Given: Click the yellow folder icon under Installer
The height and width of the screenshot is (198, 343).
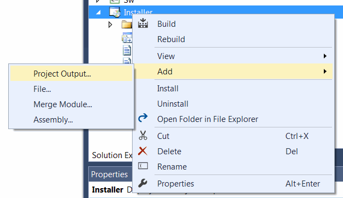Looking at the screenshot, I should (x=127, y=25).
